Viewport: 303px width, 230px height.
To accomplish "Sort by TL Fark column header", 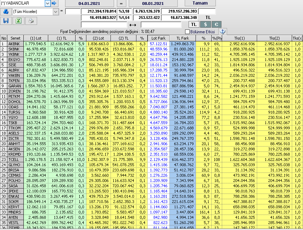I will tap(183, 38).
